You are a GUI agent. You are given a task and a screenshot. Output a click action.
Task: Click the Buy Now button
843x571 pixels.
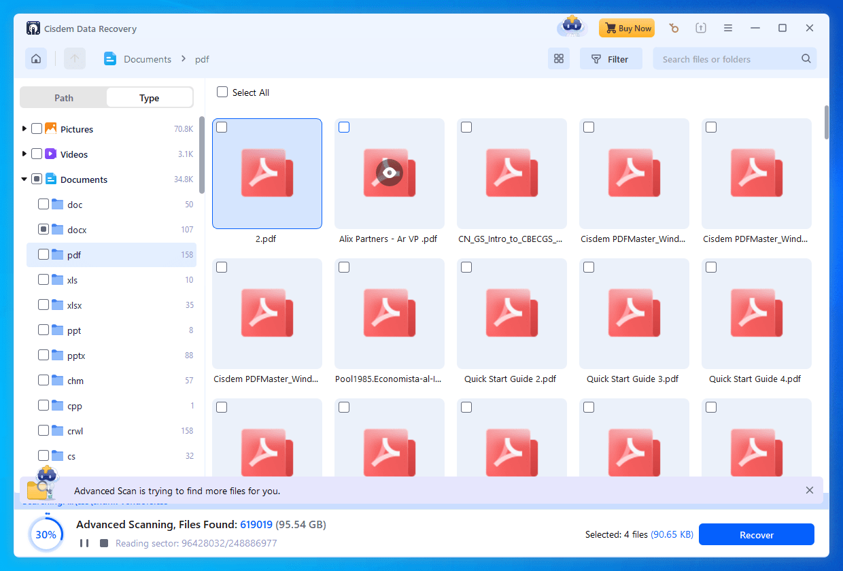point(627,28)
